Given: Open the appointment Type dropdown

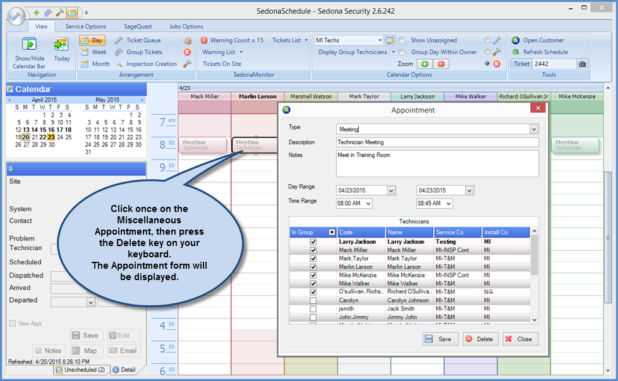Looking at the screenshot, I should tap(534, 129).
